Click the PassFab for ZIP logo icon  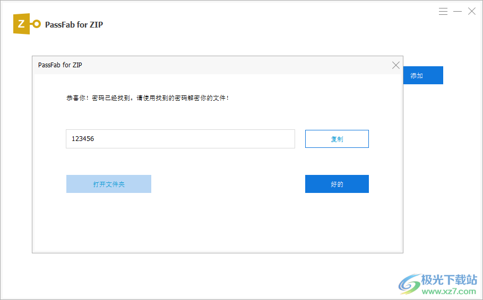27,24
